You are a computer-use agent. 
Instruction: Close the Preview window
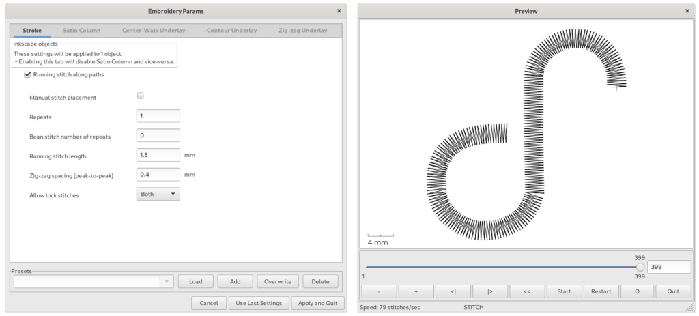[x=687, y=11]
